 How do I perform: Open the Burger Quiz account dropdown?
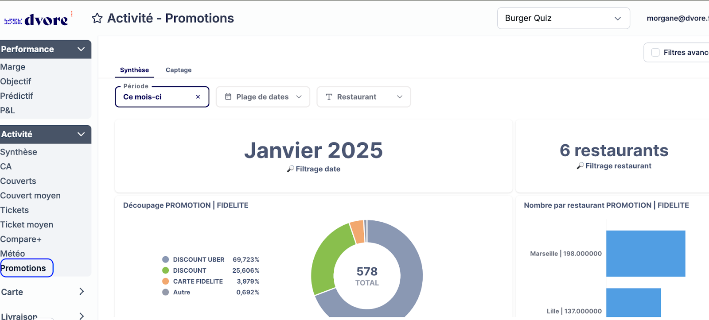tap(563, 18)
